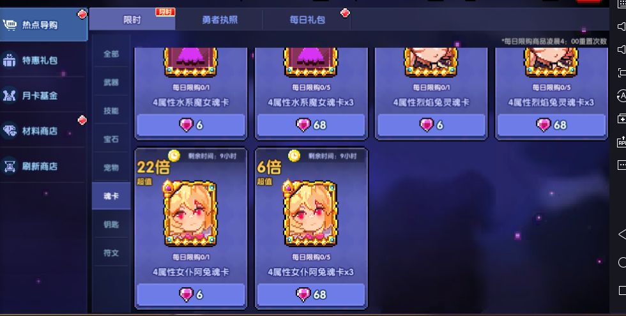
Task: Click the 22倍 女仆阿兔 card thumbnail
Action: [190, 213]
